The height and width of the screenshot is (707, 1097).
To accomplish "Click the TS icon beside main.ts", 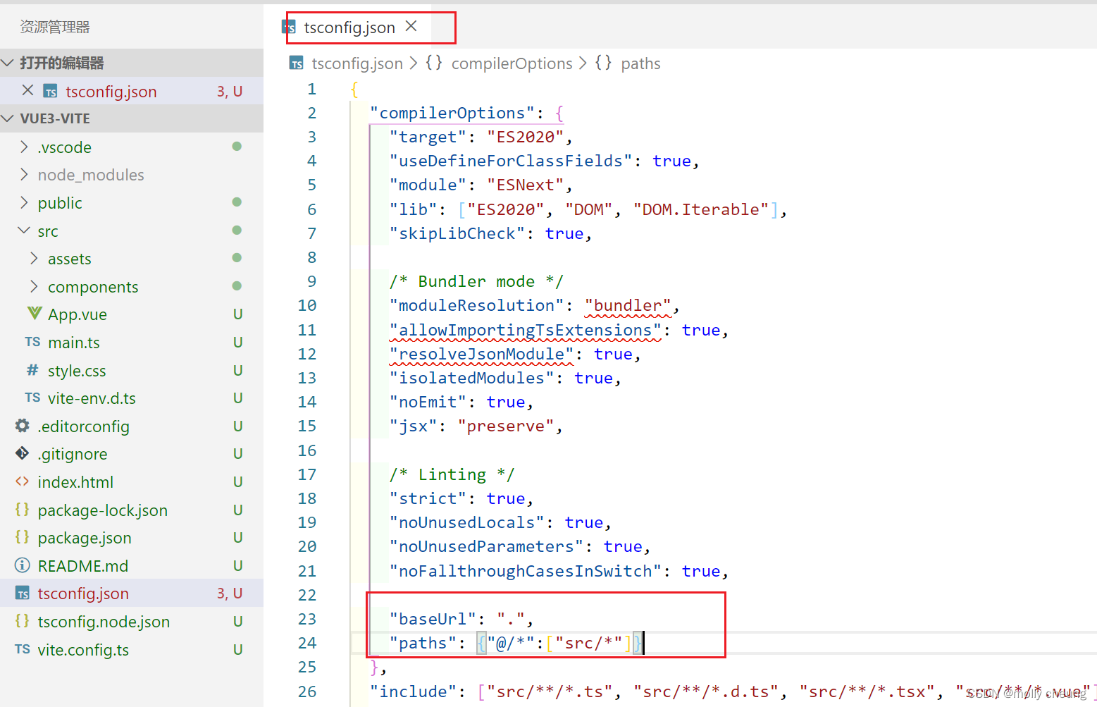I will 32,342.
